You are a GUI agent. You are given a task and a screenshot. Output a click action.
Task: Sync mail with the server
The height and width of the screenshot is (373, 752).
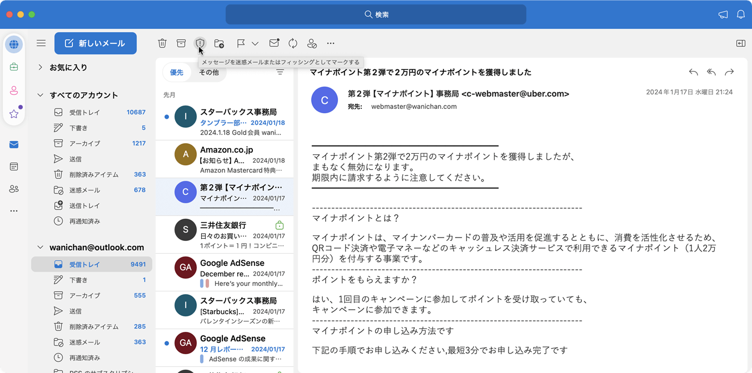pyautogui.click(x=293, y=43)
